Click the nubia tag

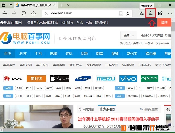coord(39,88)
